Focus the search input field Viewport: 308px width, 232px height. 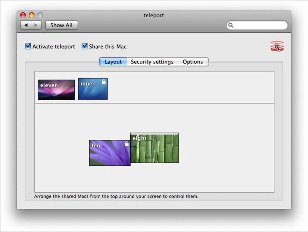257,25
